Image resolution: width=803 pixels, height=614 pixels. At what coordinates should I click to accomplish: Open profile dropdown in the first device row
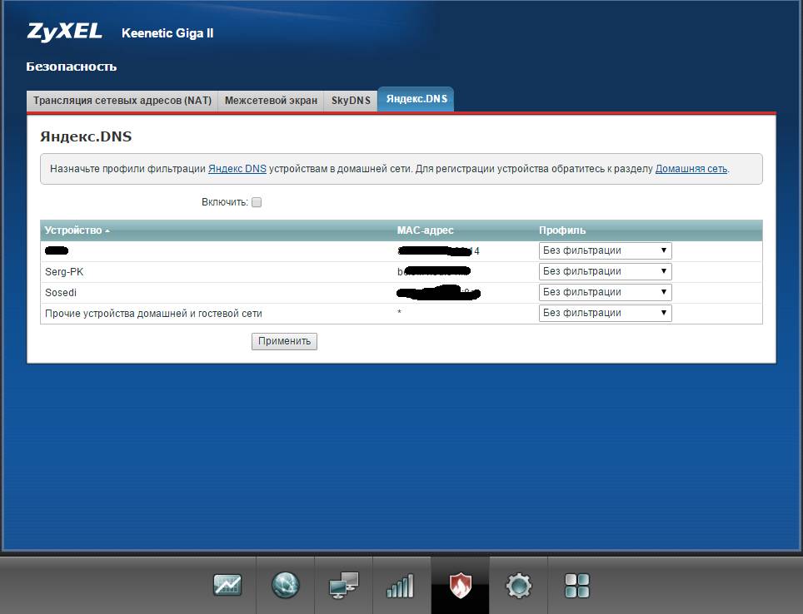605,250
